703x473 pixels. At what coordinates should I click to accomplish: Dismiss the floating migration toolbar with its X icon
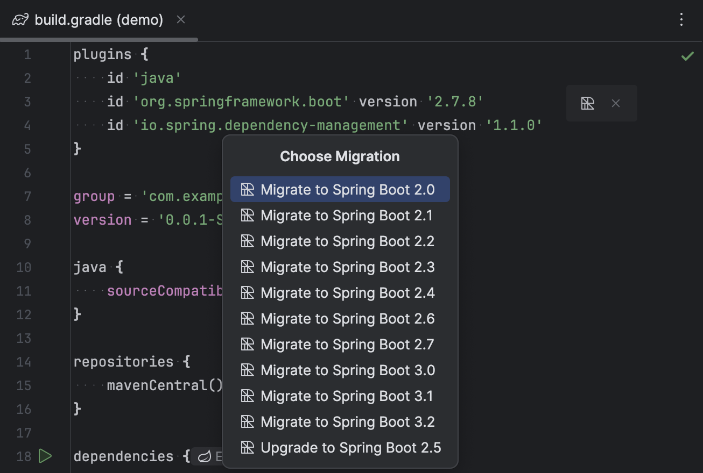coord(615,103)
